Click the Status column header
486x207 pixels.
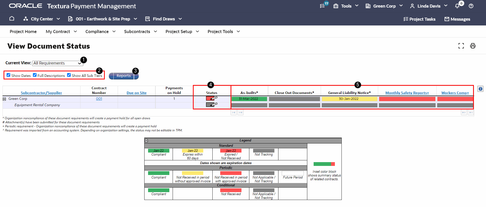click(212, 93)
